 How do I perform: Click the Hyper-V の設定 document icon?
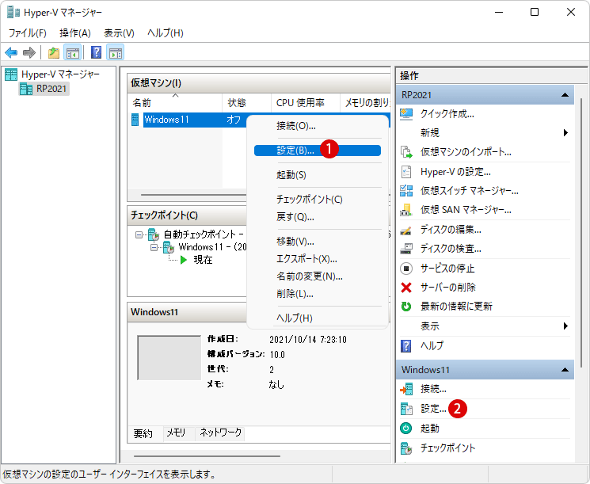(x=406, y=172)
